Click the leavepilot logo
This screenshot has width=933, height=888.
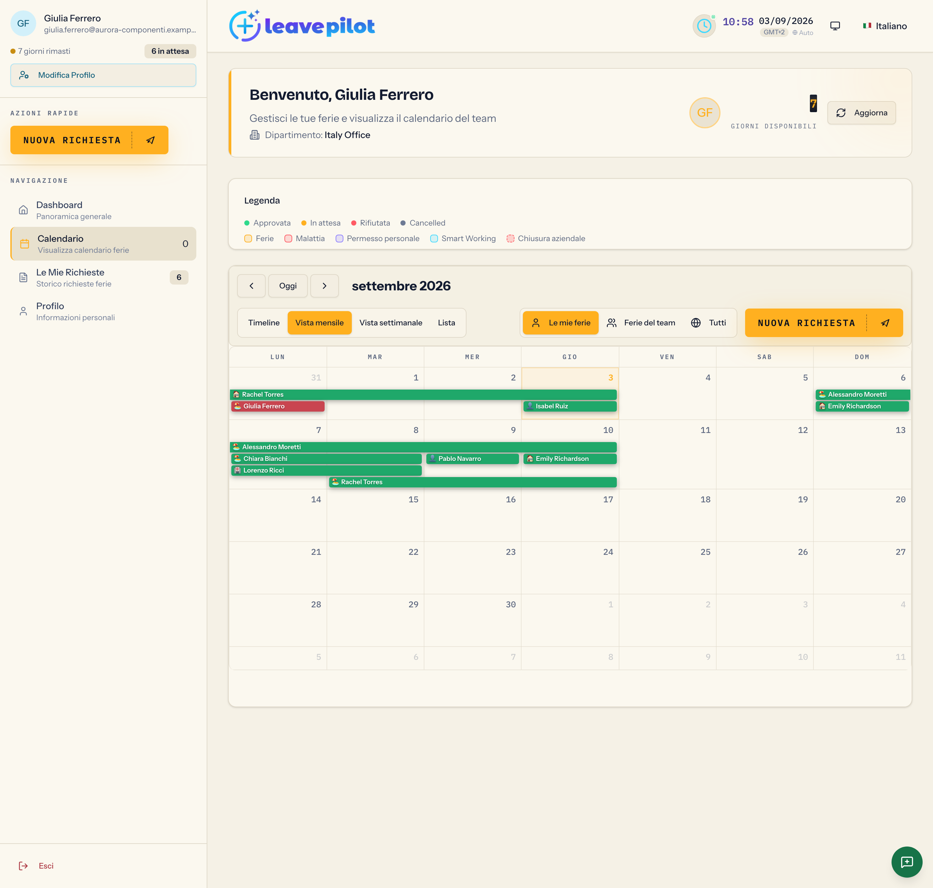(x=302, y=26)
